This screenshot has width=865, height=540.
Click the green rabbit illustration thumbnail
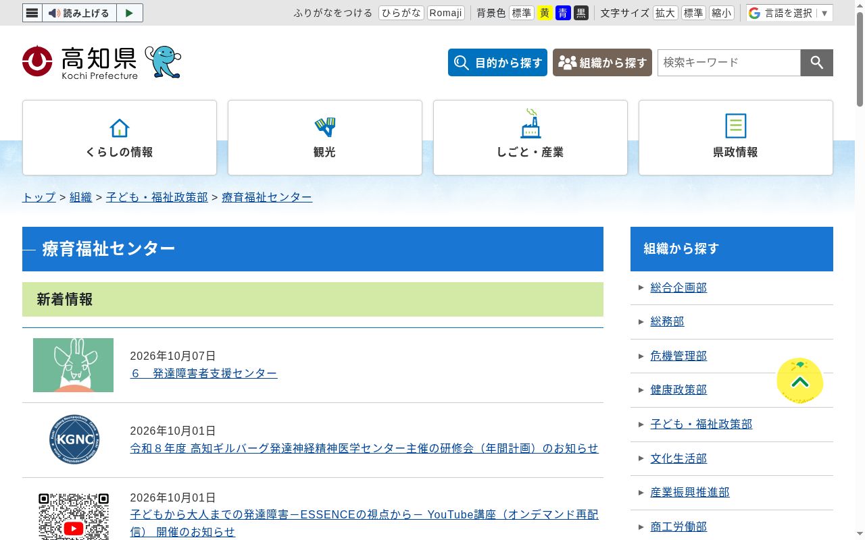(73, 365)
